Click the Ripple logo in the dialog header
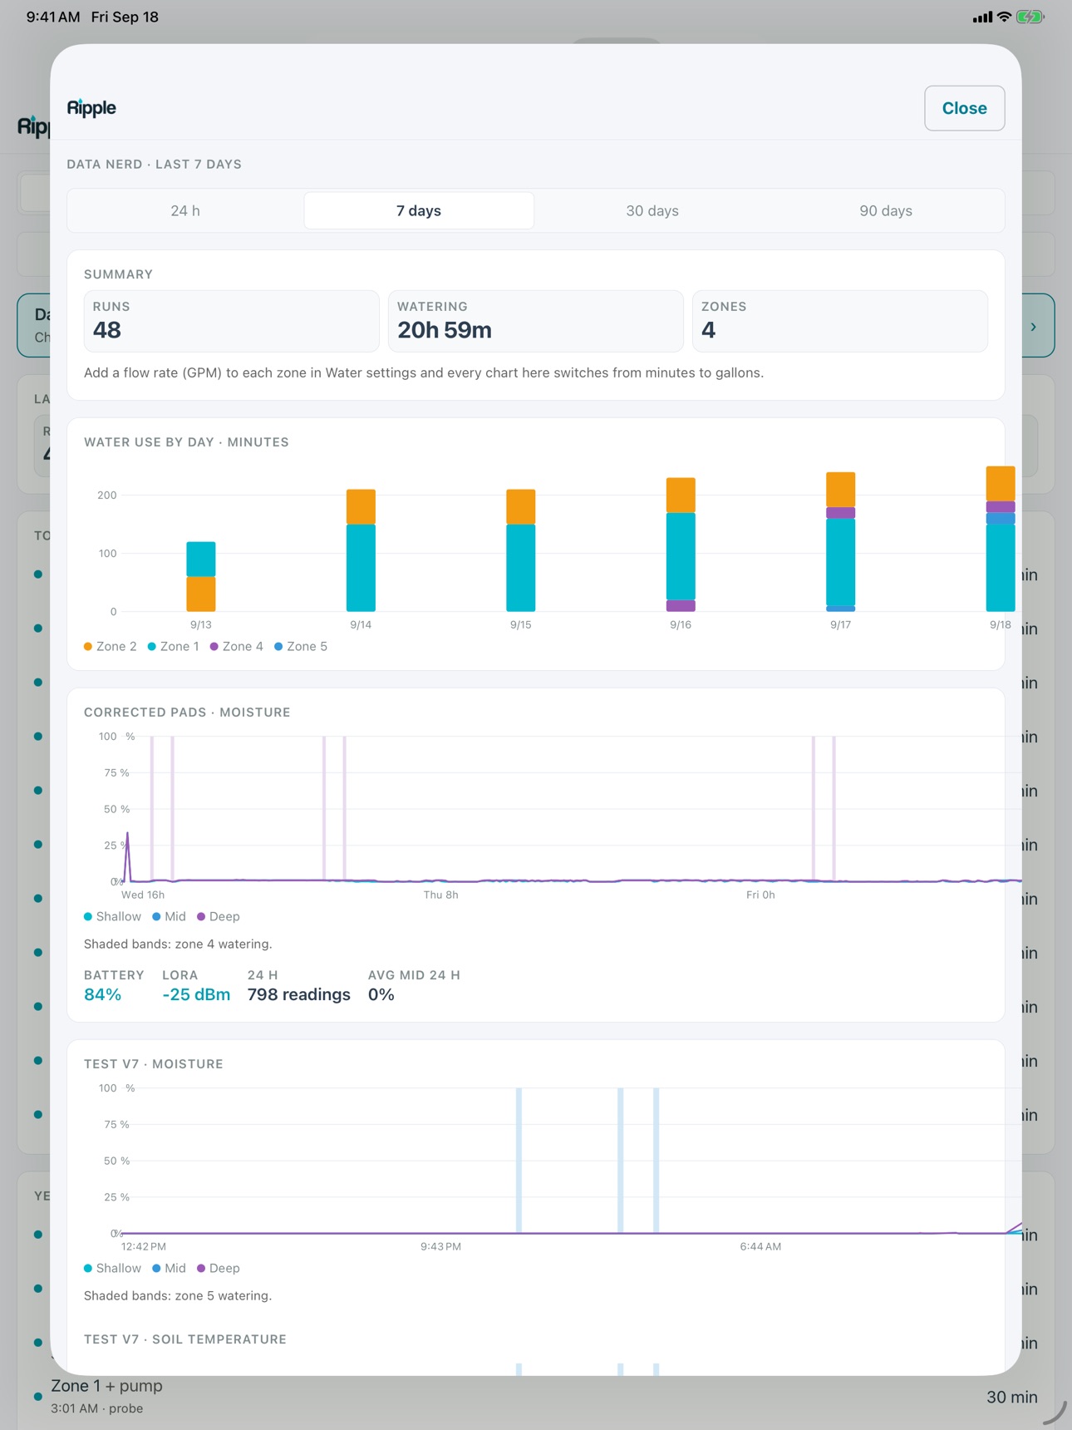Image resolution: width=1072 pixels, height=1430 pixels. (x=91, y=107)
